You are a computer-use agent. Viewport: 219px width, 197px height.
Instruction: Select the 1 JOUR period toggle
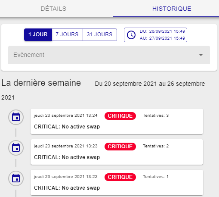pyautogui.click(x=38, y=34)
